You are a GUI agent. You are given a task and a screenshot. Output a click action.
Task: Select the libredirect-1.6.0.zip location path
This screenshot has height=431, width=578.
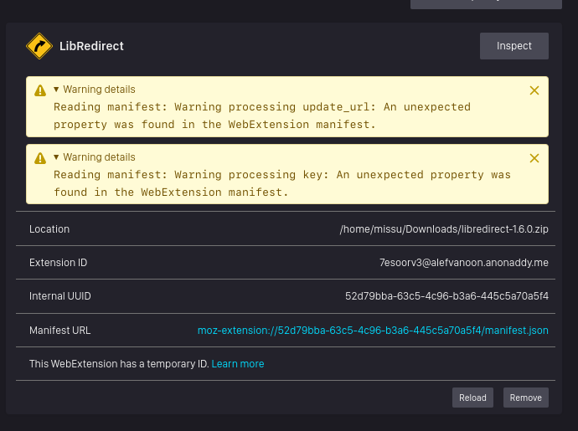coord(444,229)
